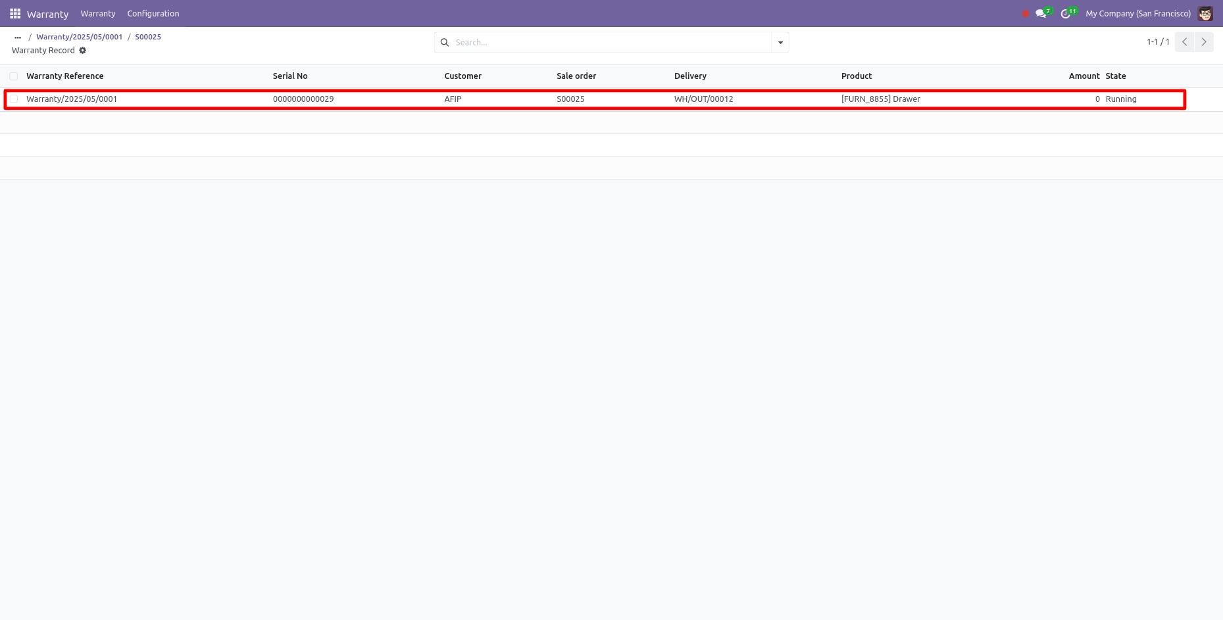The height and width of the screenshot is (620, 1223).
Task: Click the Warranty Record view title
Action: [43, 51]
